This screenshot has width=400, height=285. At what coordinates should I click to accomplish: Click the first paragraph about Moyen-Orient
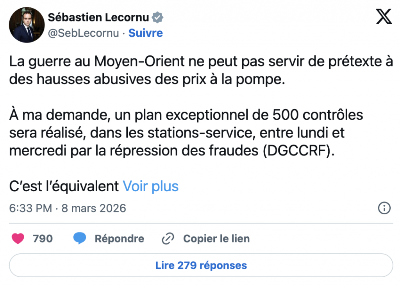coord(201,71)
